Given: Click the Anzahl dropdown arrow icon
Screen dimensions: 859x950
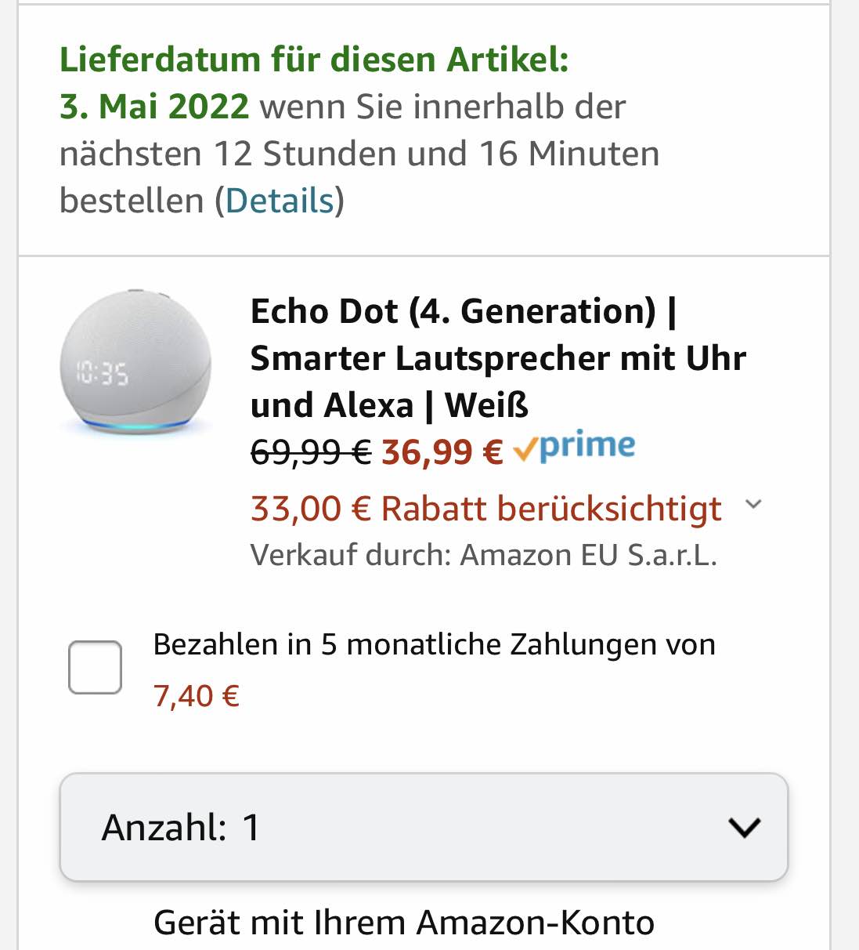Looking at the screenshot, I should tap(744, 828).
